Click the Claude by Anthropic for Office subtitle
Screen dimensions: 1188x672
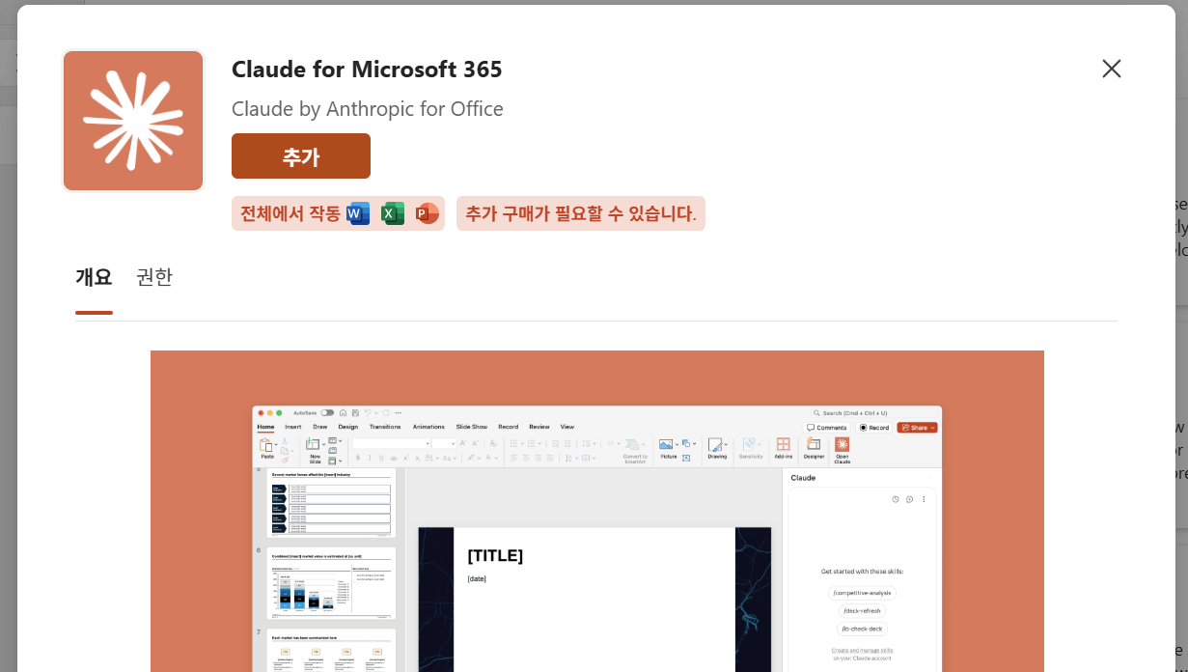pos(368,109)
